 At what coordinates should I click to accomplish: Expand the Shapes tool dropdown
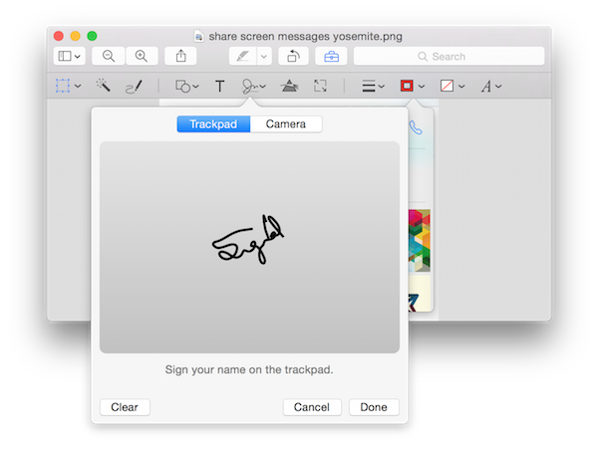[186, 87]
